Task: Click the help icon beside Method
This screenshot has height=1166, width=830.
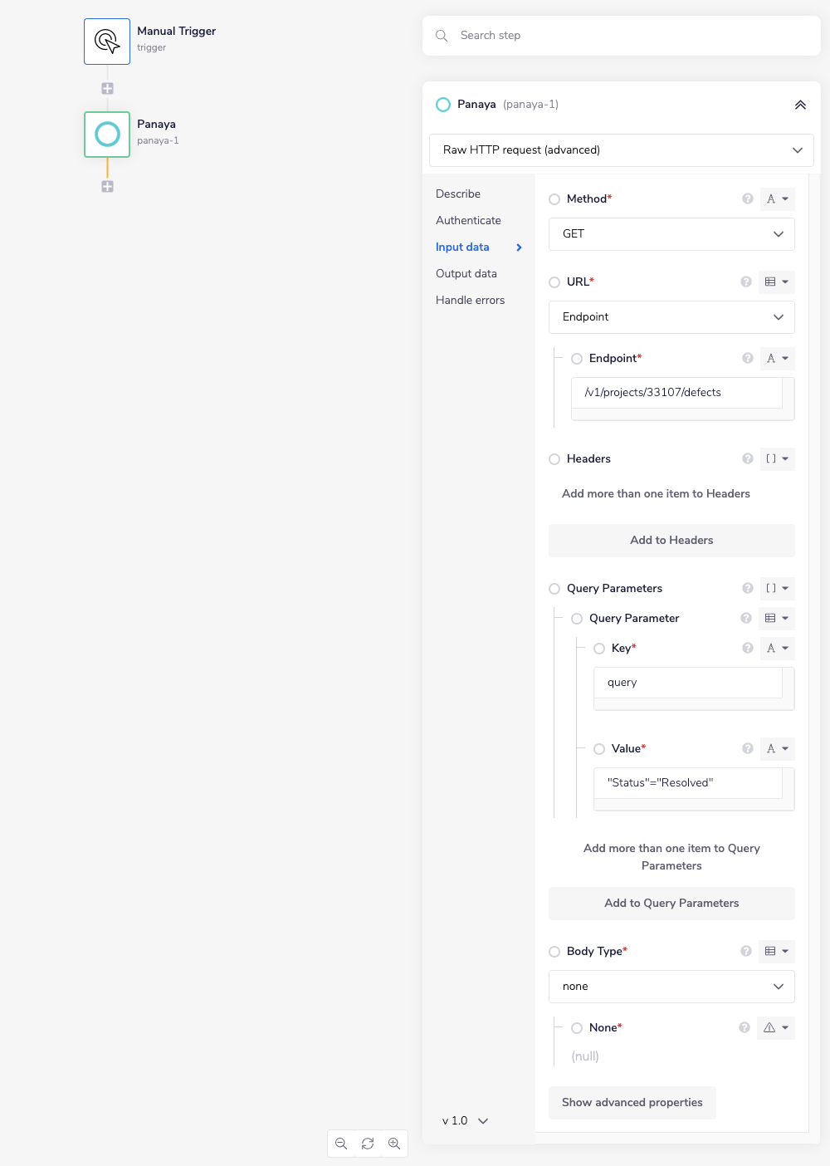Action: [x=748, y=199]
